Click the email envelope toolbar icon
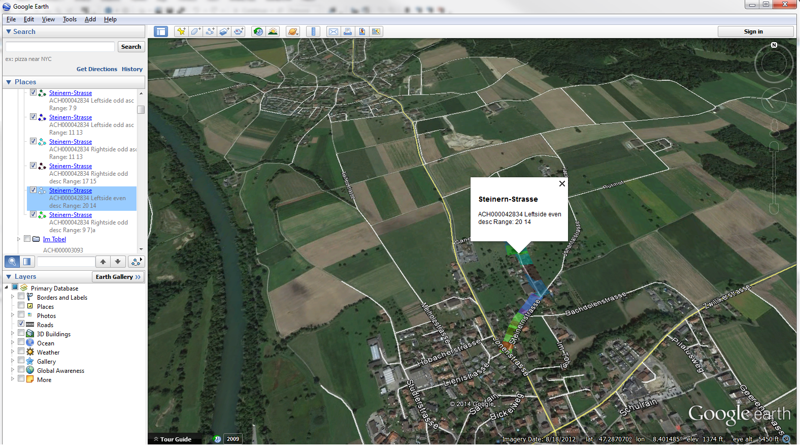 click(x=334, y=31)
